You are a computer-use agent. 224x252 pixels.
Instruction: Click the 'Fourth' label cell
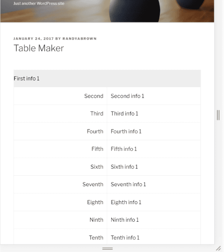(95, 132)
